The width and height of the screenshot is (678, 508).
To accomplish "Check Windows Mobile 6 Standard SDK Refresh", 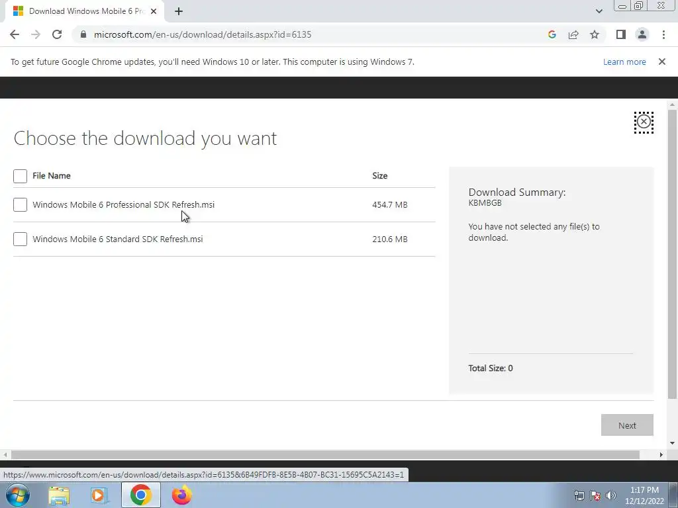I will point(20,239).
